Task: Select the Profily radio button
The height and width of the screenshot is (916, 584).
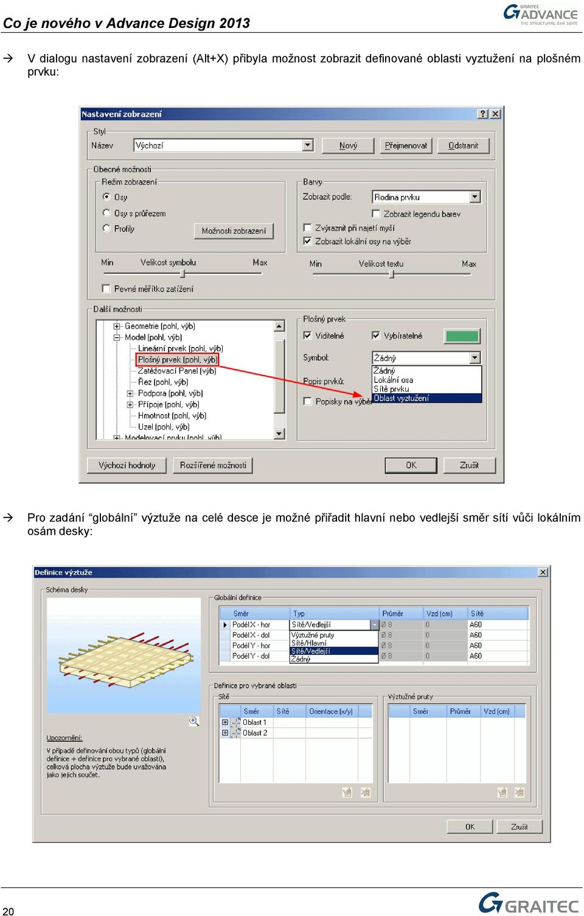Action: (x=106, y=228)
